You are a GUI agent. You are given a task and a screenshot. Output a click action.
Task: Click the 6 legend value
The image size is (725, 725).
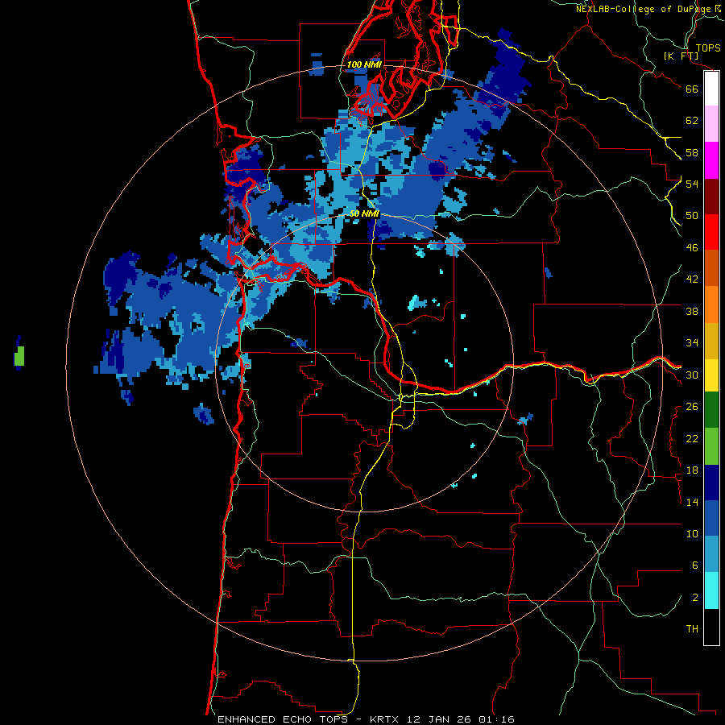[x=695, y=565]
